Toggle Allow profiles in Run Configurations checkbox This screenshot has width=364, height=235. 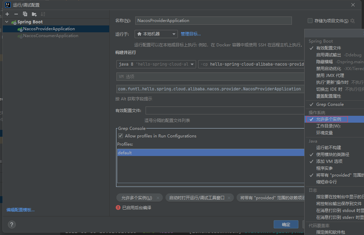(121, 136)
